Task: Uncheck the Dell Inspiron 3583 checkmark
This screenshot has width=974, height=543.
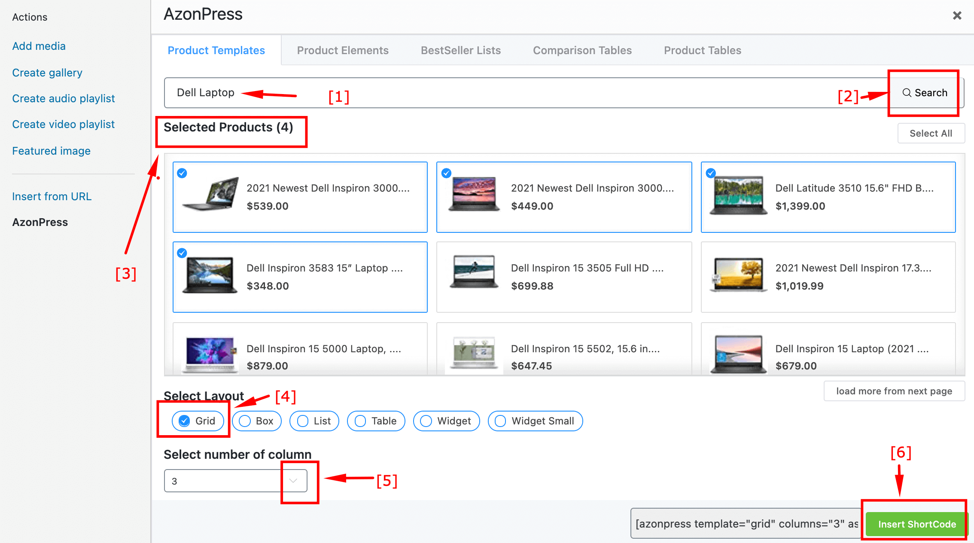Action: (182, 253)
